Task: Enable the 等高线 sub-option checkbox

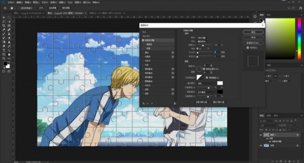Action: (x=144, y=44)
